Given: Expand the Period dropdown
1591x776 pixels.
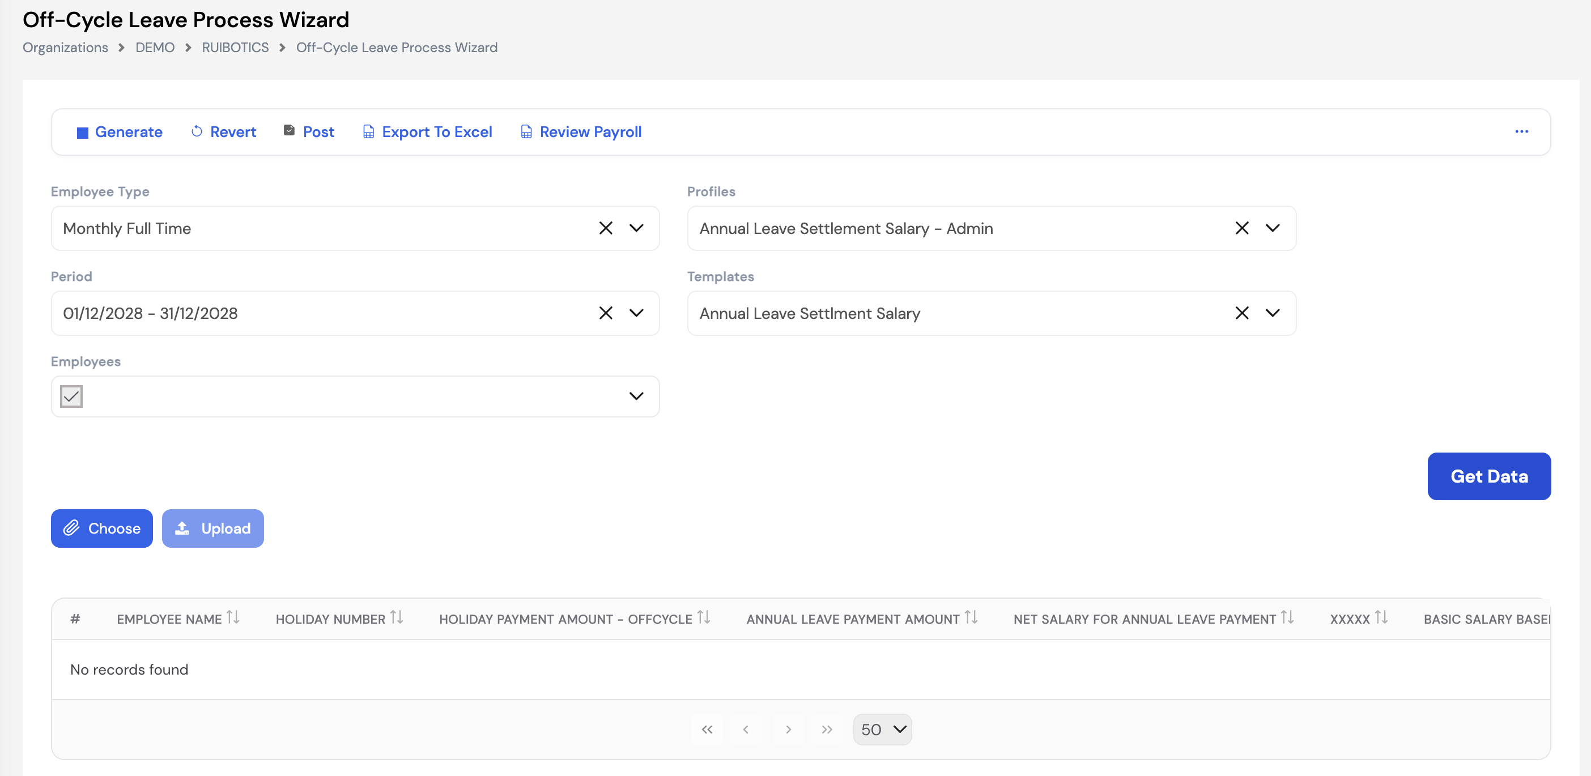Looking at the screenshot, I should (636, 313).
